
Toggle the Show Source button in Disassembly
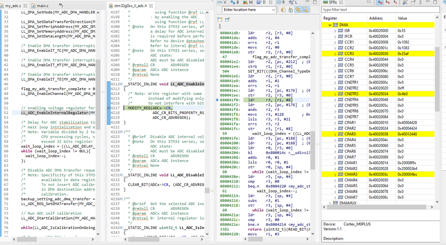[305, 10]
